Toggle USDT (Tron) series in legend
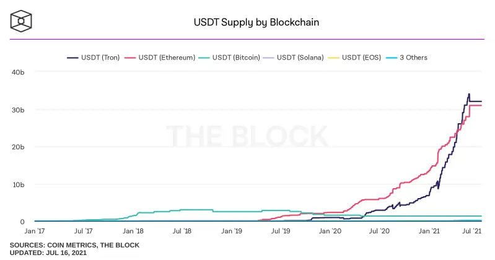The height and width of the screenshot is (260, 495). 94,58
